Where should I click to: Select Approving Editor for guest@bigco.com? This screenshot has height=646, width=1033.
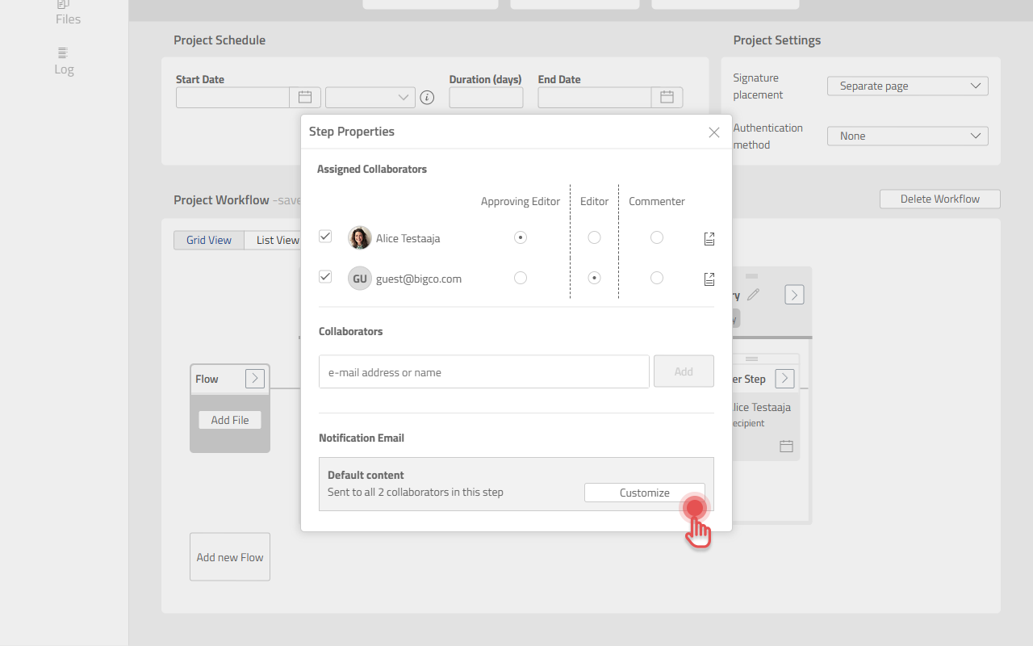(521, 278)
